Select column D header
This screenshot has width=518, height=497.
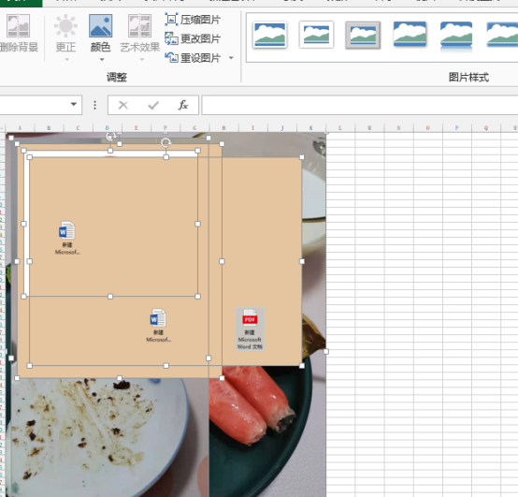(x=107, y=127)
